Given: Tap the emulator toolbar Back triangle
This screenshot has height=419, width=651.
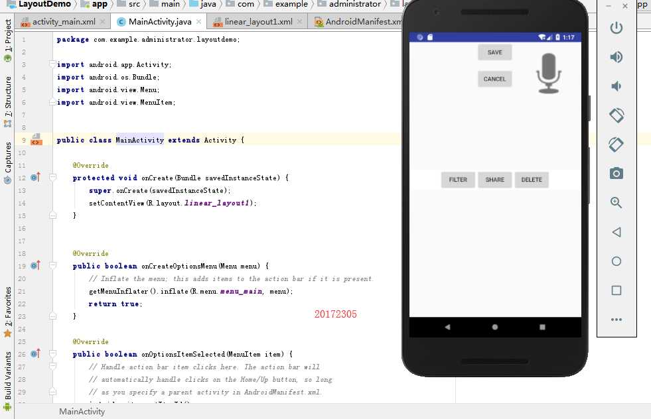Looking at the screenshot, I should point(616,232).
